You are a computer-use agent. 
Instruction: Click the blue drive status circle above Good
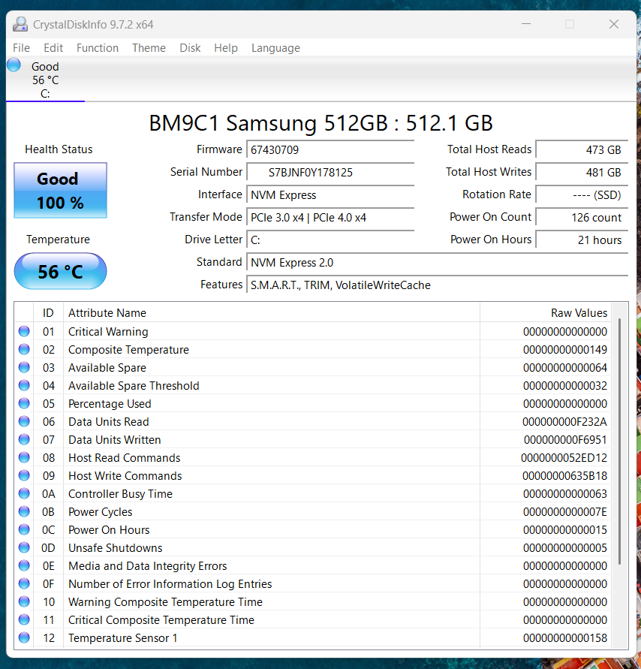13,65
